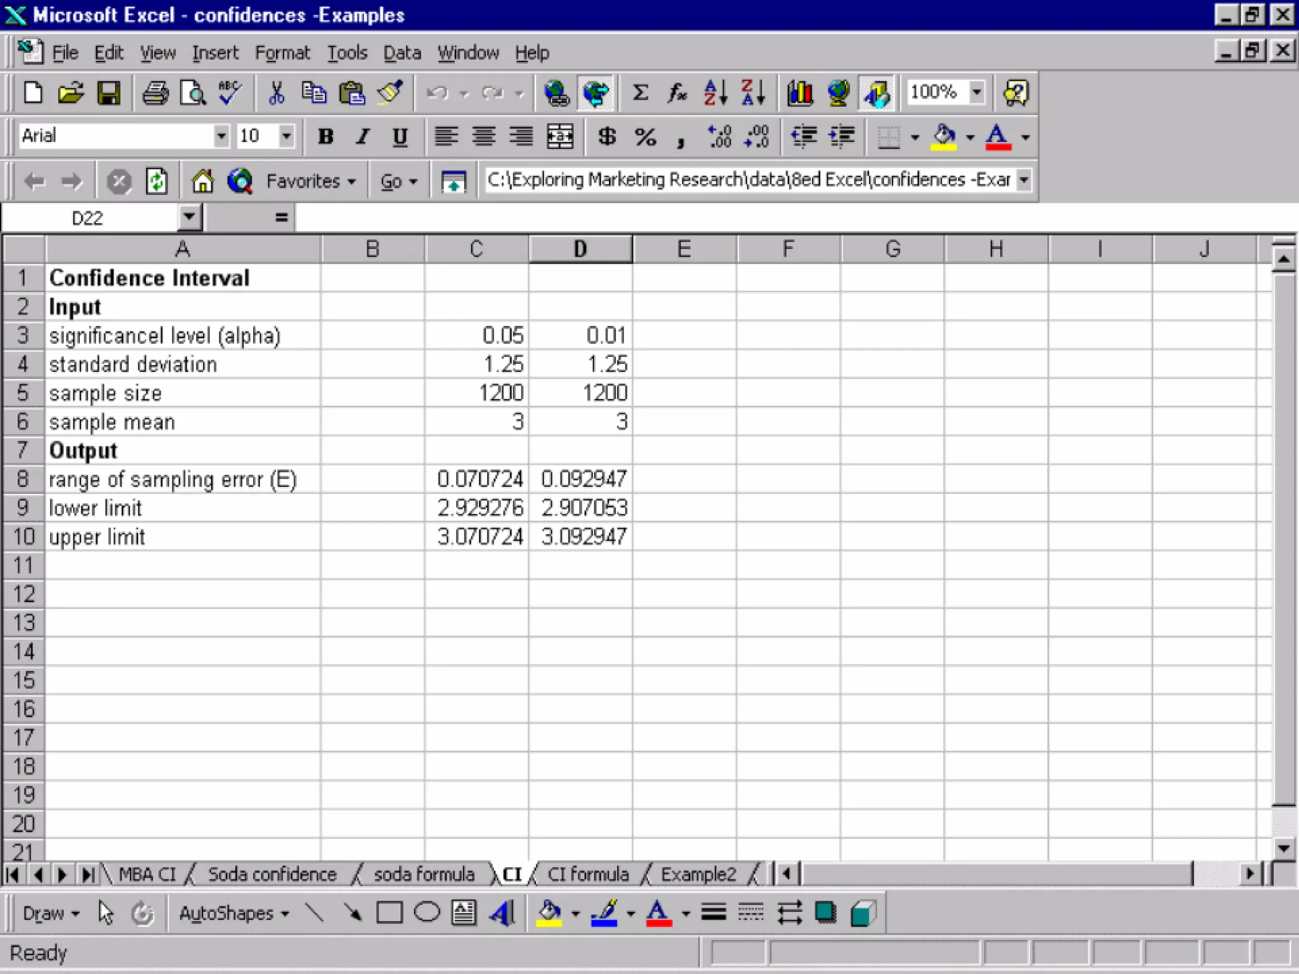1299x974 pixels.
Task: Open the Format menu
Action: pyautogui.click(x=282, y=53)
